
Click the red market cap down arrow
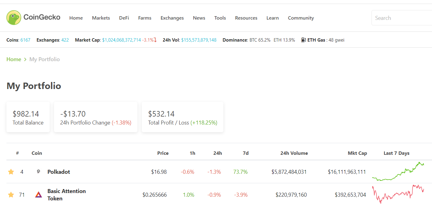155,40
